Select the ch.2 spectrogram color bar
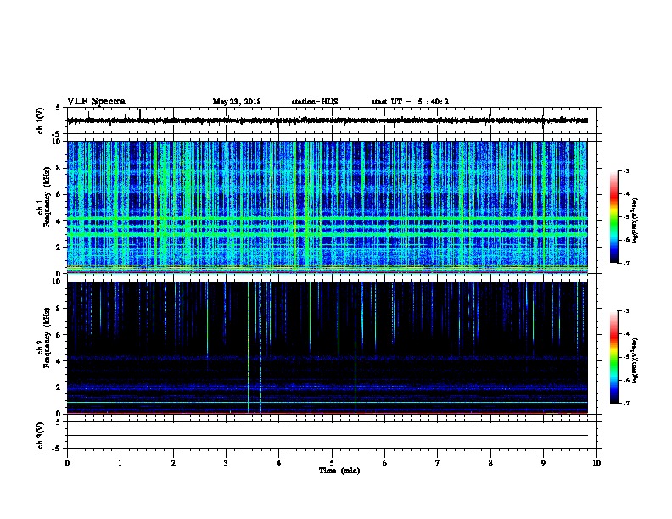This screenshot has width=672, height=519. (x=613, y=357)
